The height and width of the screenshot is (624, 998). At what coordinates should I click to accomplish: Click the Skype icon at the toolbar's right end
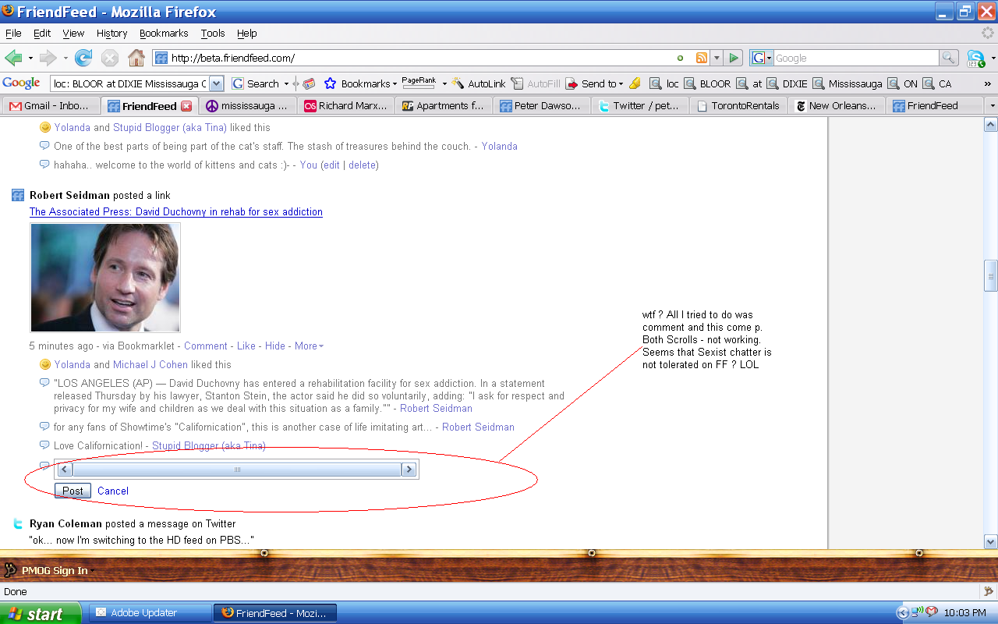[975, 58]
